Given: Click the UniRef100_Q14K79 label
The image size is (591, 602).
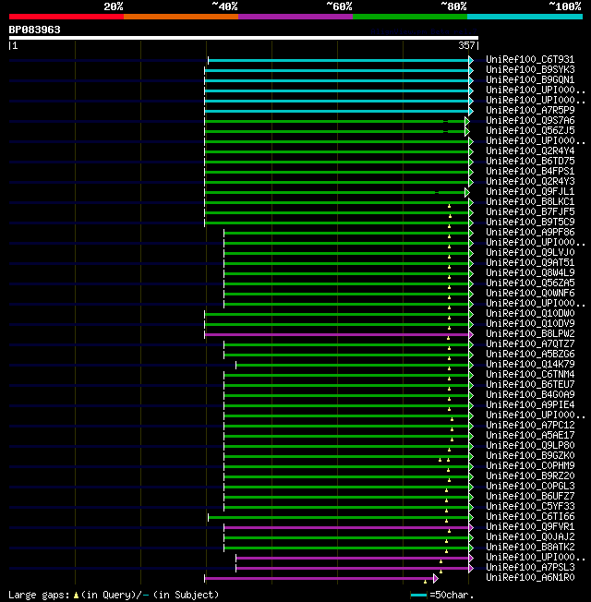Looking at the screenshot, I should coord(530,364).
